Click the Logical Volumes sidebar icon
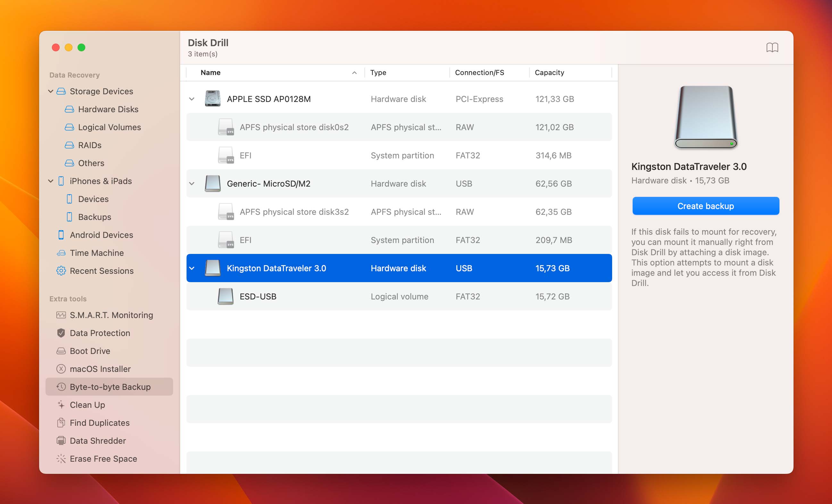The height and width of the screenshot is (504, 832). (x=69, y=127)
